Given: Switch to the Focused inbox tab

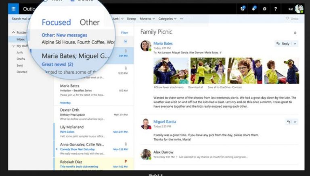Looking at the screenshot, I should (56, 22).
